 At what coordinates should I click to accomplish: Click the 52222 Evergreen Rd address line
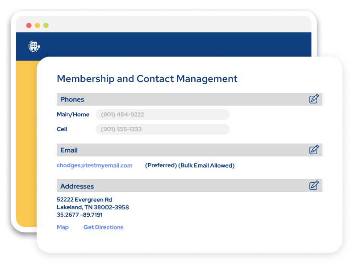click(84, 200)
